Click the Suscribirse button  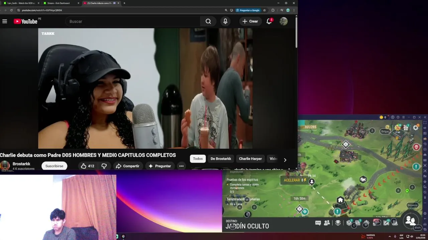(x=54, y=166)
